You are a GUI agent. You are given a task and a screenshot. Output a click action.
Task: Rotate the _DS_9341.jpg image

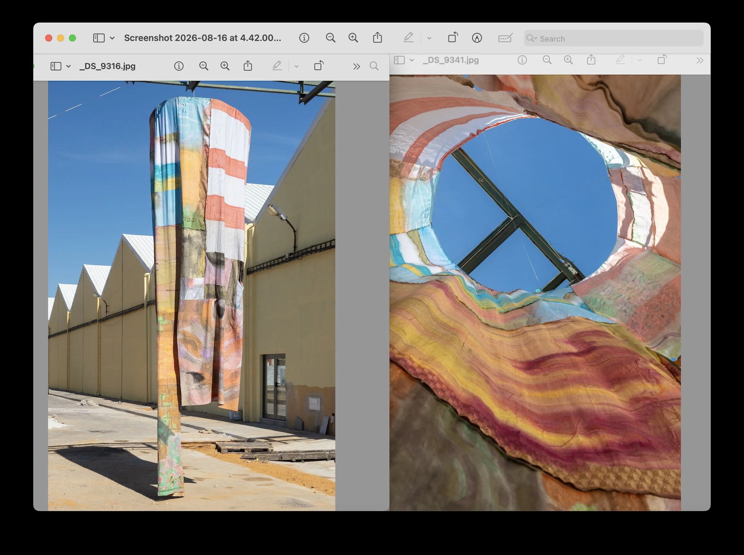(x=662, y=59)
